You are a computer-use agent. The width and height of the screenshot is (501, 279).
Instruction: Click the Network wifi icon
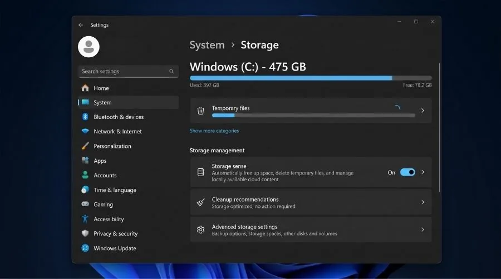point(85,131)
